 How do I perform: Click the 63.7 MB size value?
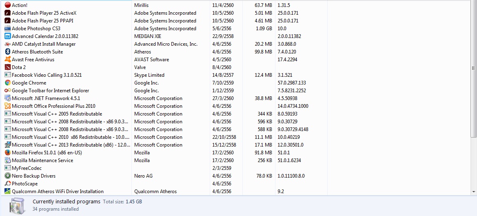pos(264,5)
